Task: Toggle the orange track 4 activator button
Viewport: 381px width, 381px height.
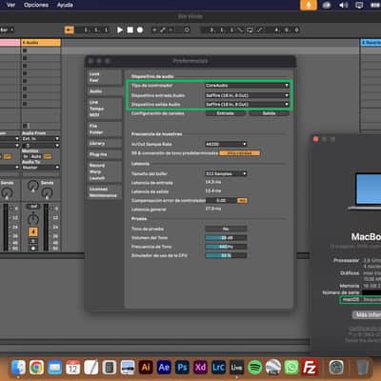Action: [33, 231]
